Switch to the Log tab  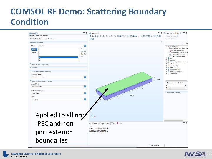point(113,123)
